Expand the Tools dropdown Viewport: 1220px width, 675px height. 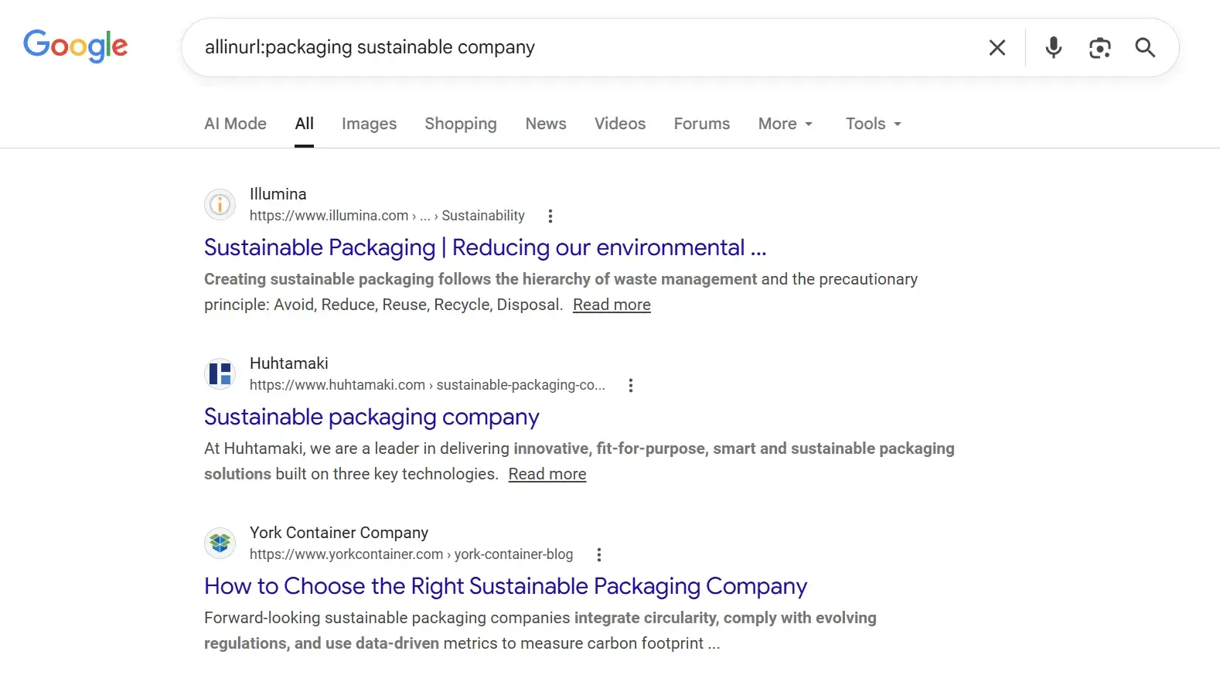pyautogui.click(x=874, y=124)
